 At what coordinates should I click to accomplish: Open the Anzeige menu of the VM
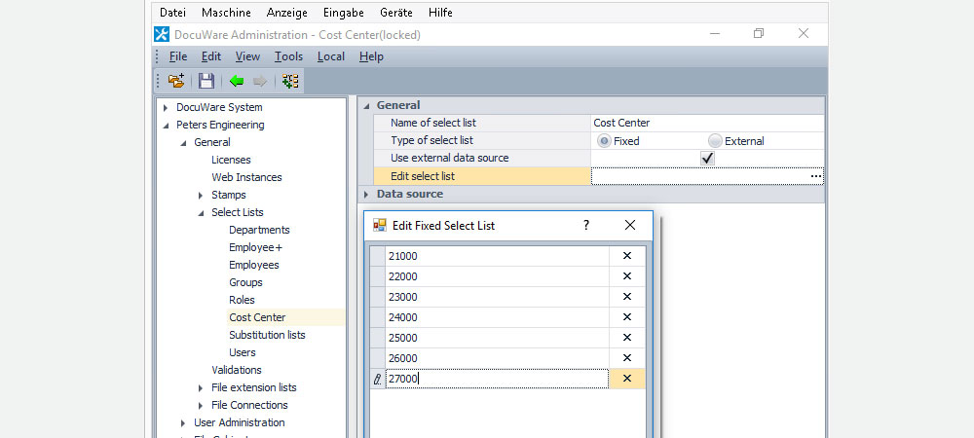[287, 13]
